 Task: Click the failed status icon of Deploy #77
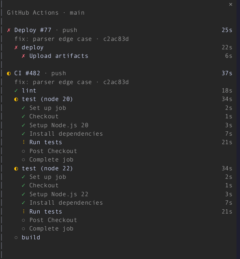coord(9,30)
